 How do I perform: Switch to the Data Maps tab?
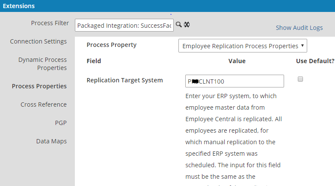point(51,141)
